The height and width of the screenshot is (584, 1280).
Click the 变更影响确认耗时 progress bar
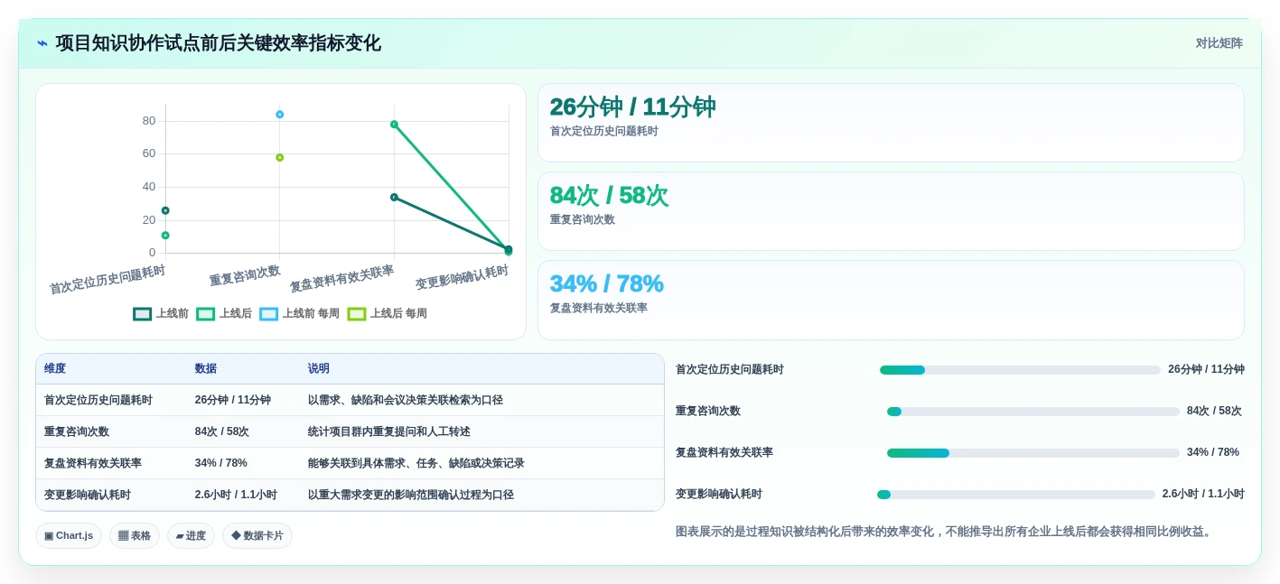(x=1016, y=495)
